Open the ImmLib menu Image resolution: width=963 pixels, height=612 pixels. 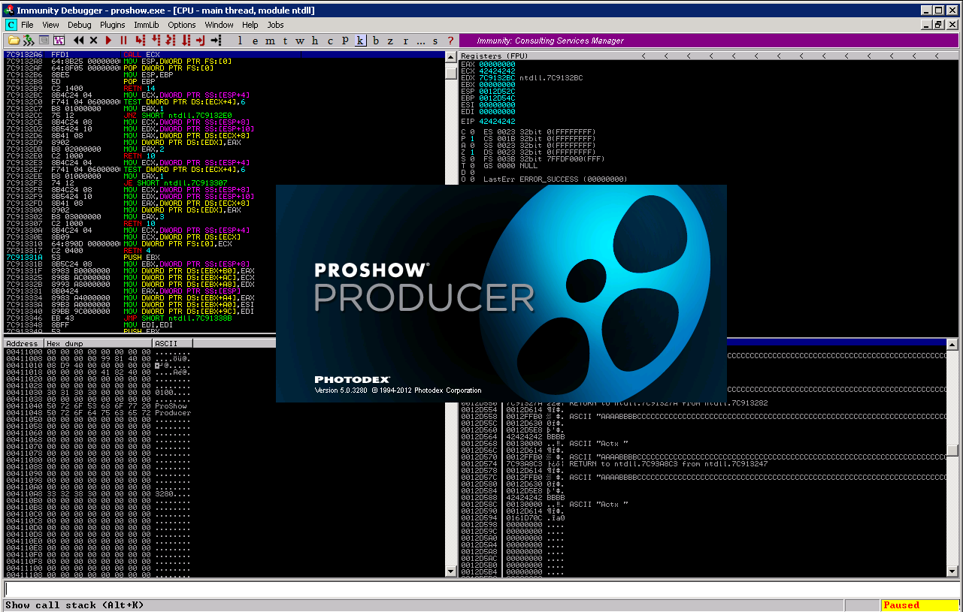(x=147, y=25)
